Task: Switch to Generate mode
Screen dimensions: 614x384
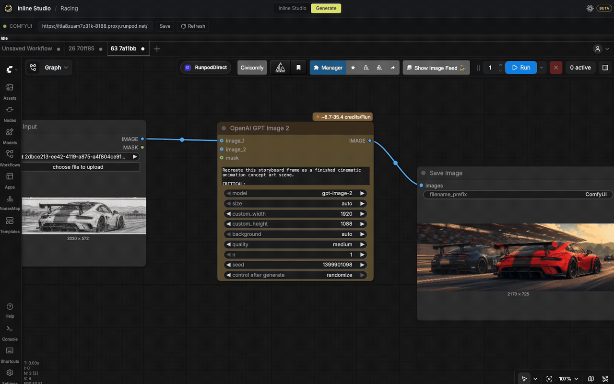Action: pyautogui.click(x=326, y=8)
